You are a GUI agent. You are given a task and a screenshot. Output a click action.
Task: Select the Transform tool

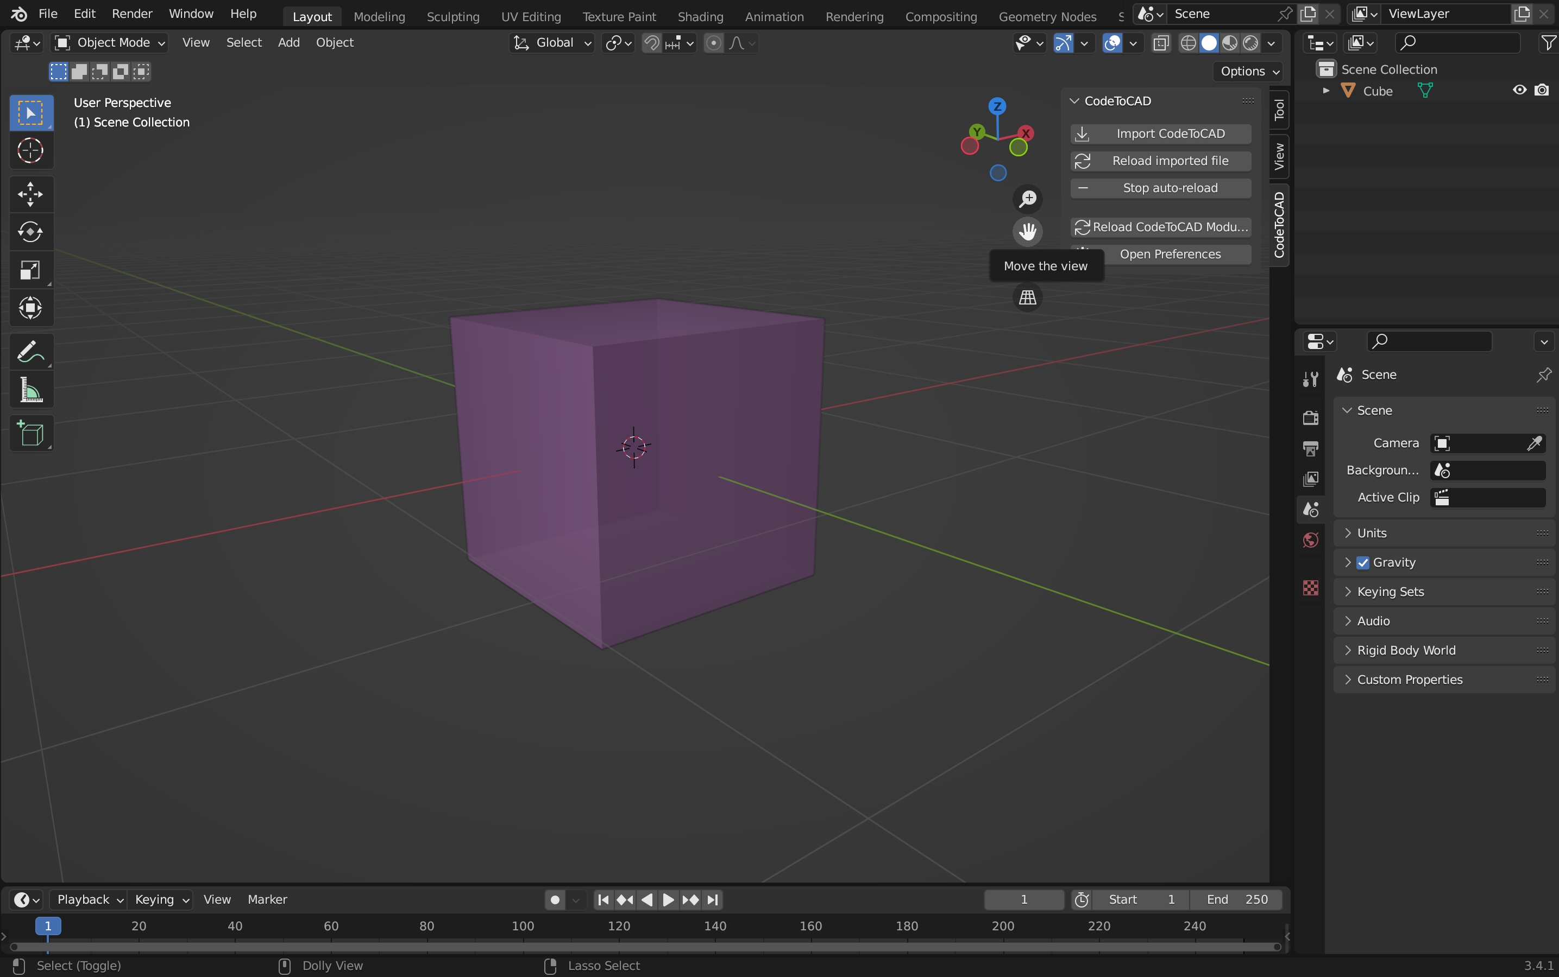tap(30, 308)
